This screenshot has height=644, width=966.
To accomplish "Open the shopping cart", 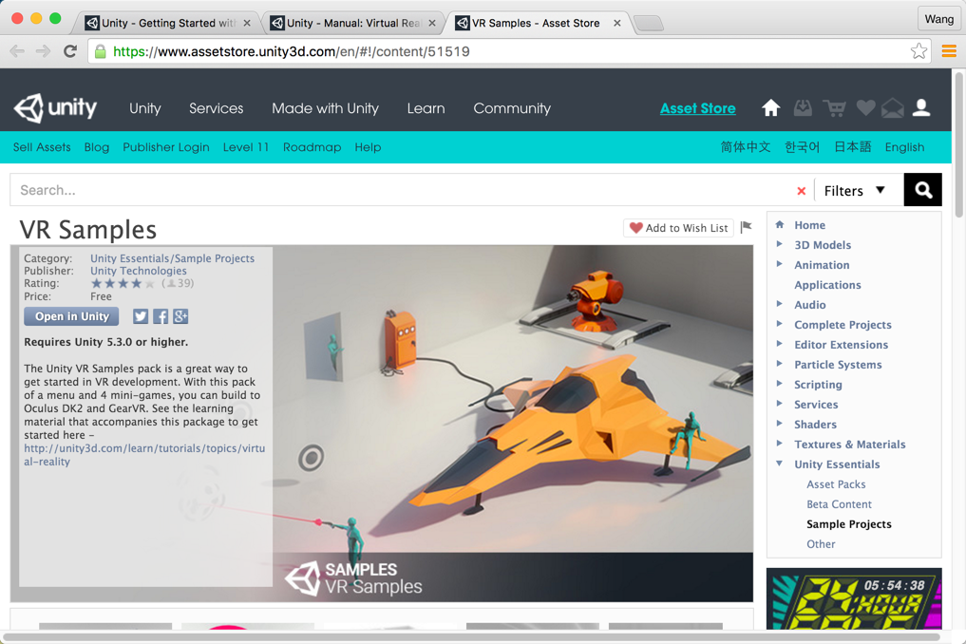I will click(833, 108).
